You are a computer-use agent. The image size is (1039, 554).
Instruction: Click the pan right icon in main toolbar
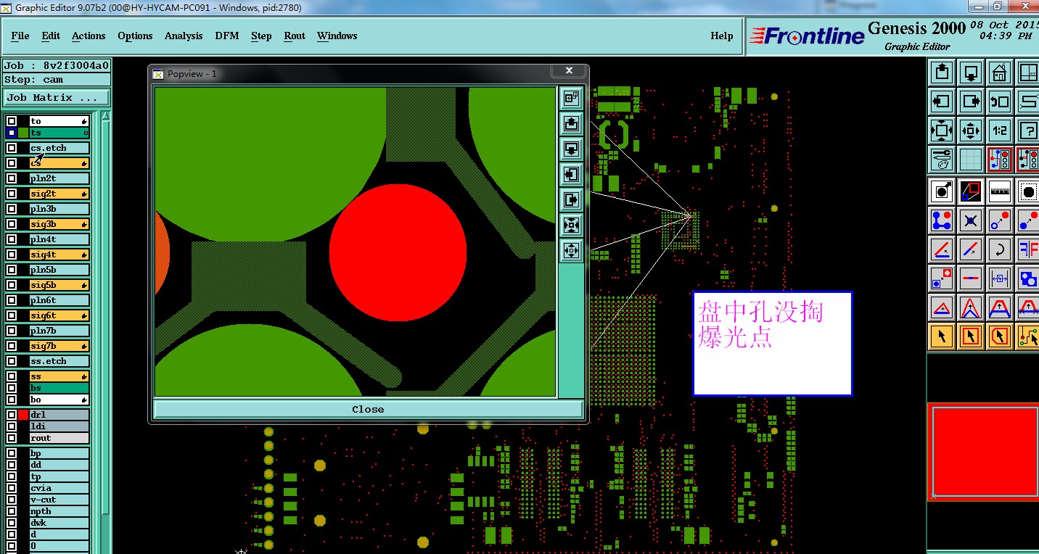[971, 102]
